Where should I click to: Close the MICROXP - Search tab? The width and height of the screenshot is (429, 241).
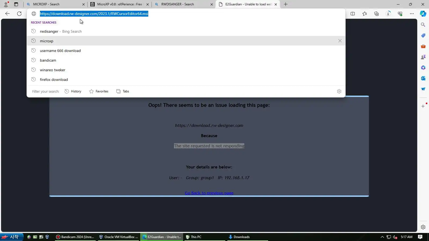click(x=83, y=4)
